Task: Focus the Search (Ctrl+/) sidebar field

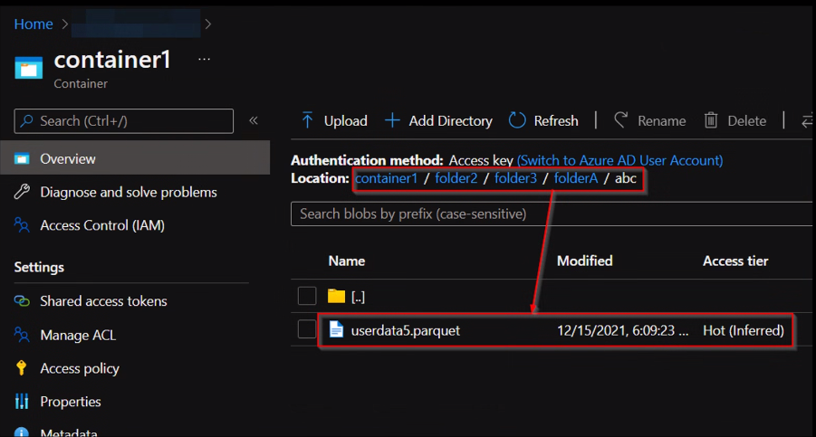Action: point(124,121)
